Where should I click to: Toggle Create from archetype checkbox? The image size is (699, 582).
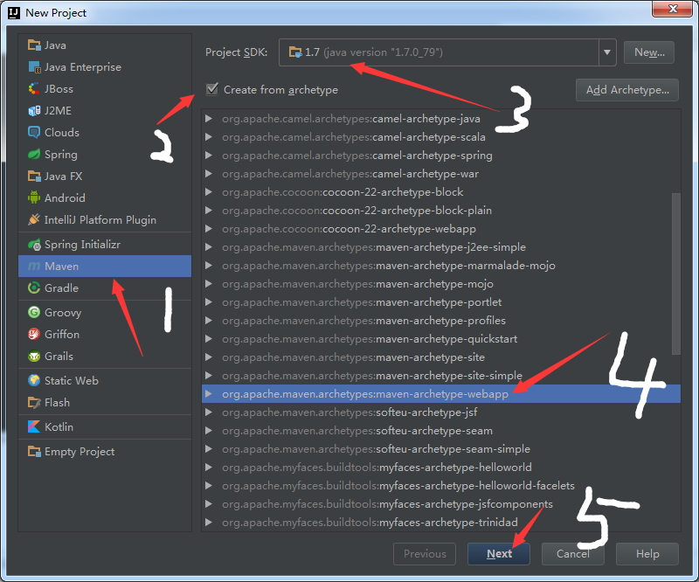[x=212, y=89]
